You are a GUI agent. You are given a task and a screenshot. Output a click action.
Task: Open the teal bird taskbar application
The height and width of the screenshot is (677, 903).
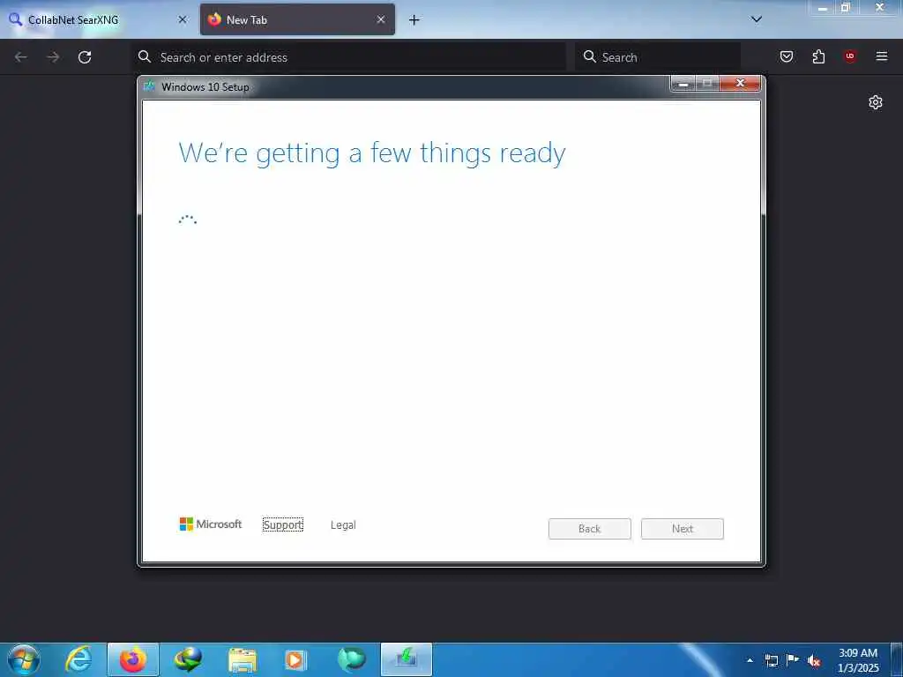tap(351, 659)
